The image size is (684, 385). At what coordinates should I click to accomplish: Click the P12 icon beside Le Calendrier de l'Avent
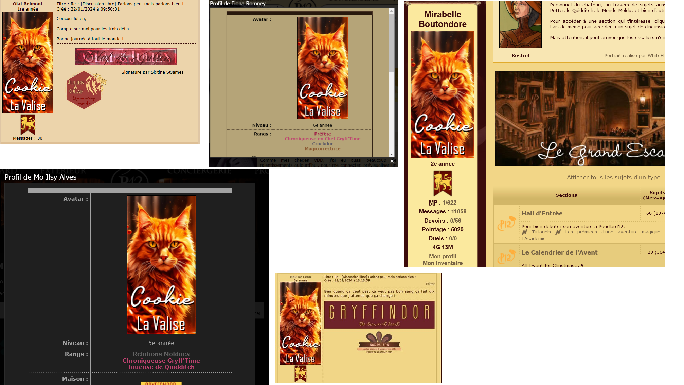click(x=506, y=257)
